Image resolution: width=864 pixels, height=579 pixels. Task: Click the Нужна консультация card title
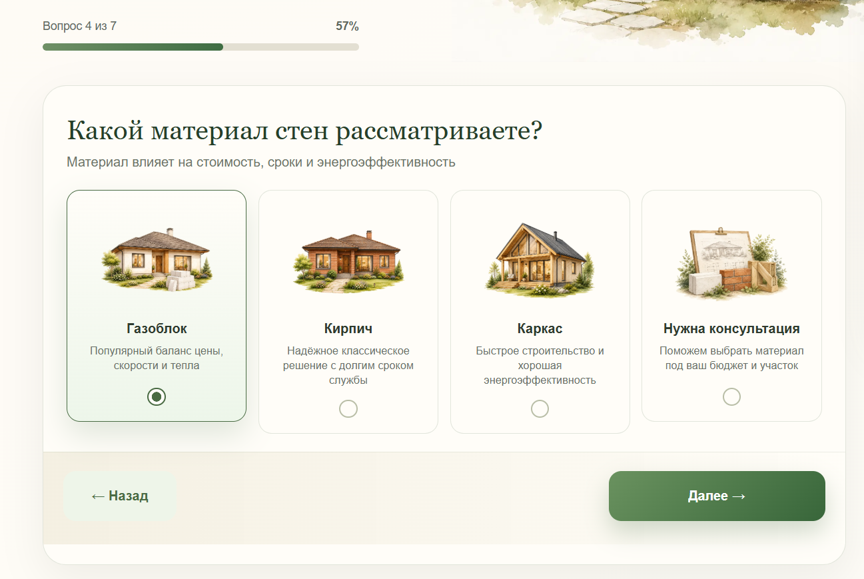coord(731,328)
